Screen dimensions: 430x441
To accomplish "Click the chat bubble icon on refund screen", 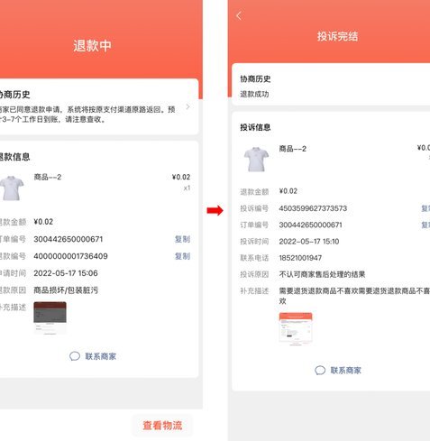I will click(x=75, y=356).
